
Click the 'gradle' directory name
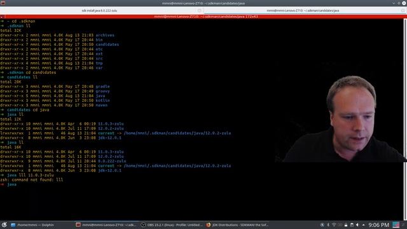(102, 87)
